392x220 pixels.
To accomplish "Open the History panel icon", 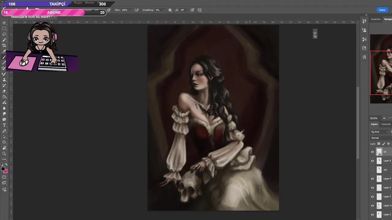I will pyautogui.click(x=364, y=21).
